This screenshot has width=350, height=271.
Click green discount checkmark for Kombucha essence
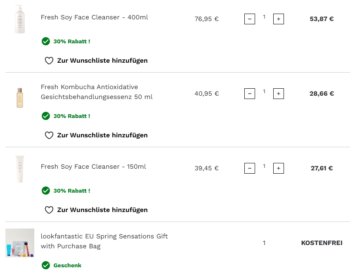(x=46, y=116)
